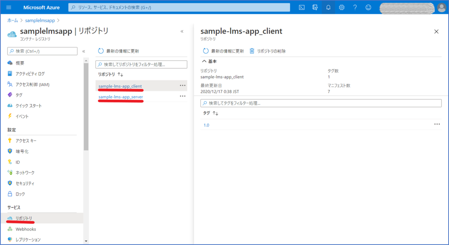Click リポジトリの削除 trash button
449x245 pixels.
click(x=268, y=51)
